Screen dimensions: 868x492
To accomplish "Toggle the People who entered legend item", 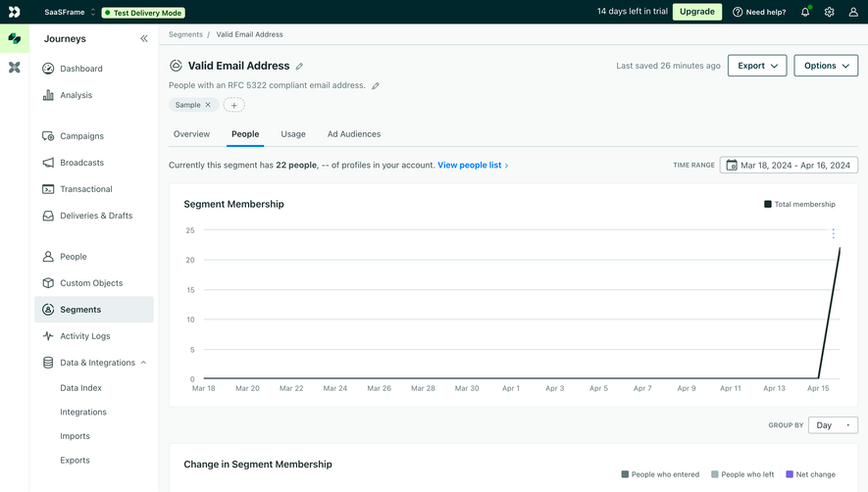I will tap(660, 474).
